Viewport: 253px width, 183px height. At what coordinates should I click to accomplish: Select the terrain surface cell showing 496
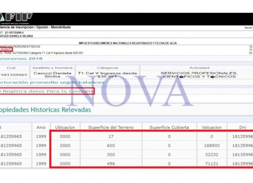(111, 164)
